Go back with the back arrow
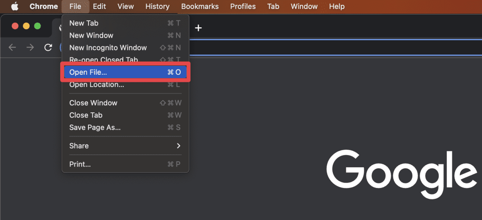Screen dimensions: 482x220 [x=12, y=47]
